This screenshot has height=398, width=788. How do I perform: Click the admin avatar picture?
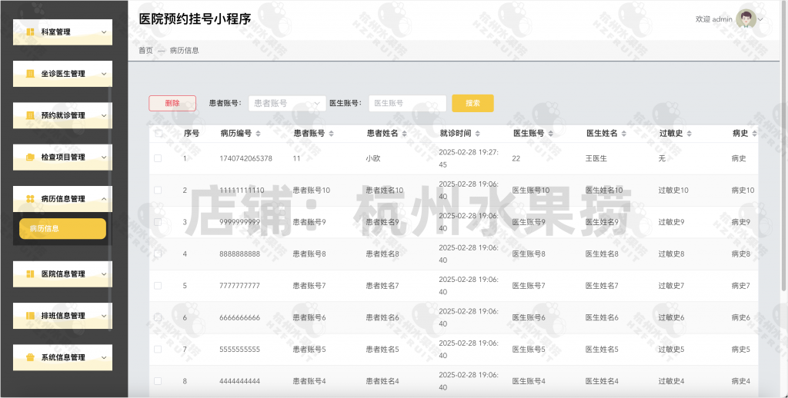746,19
